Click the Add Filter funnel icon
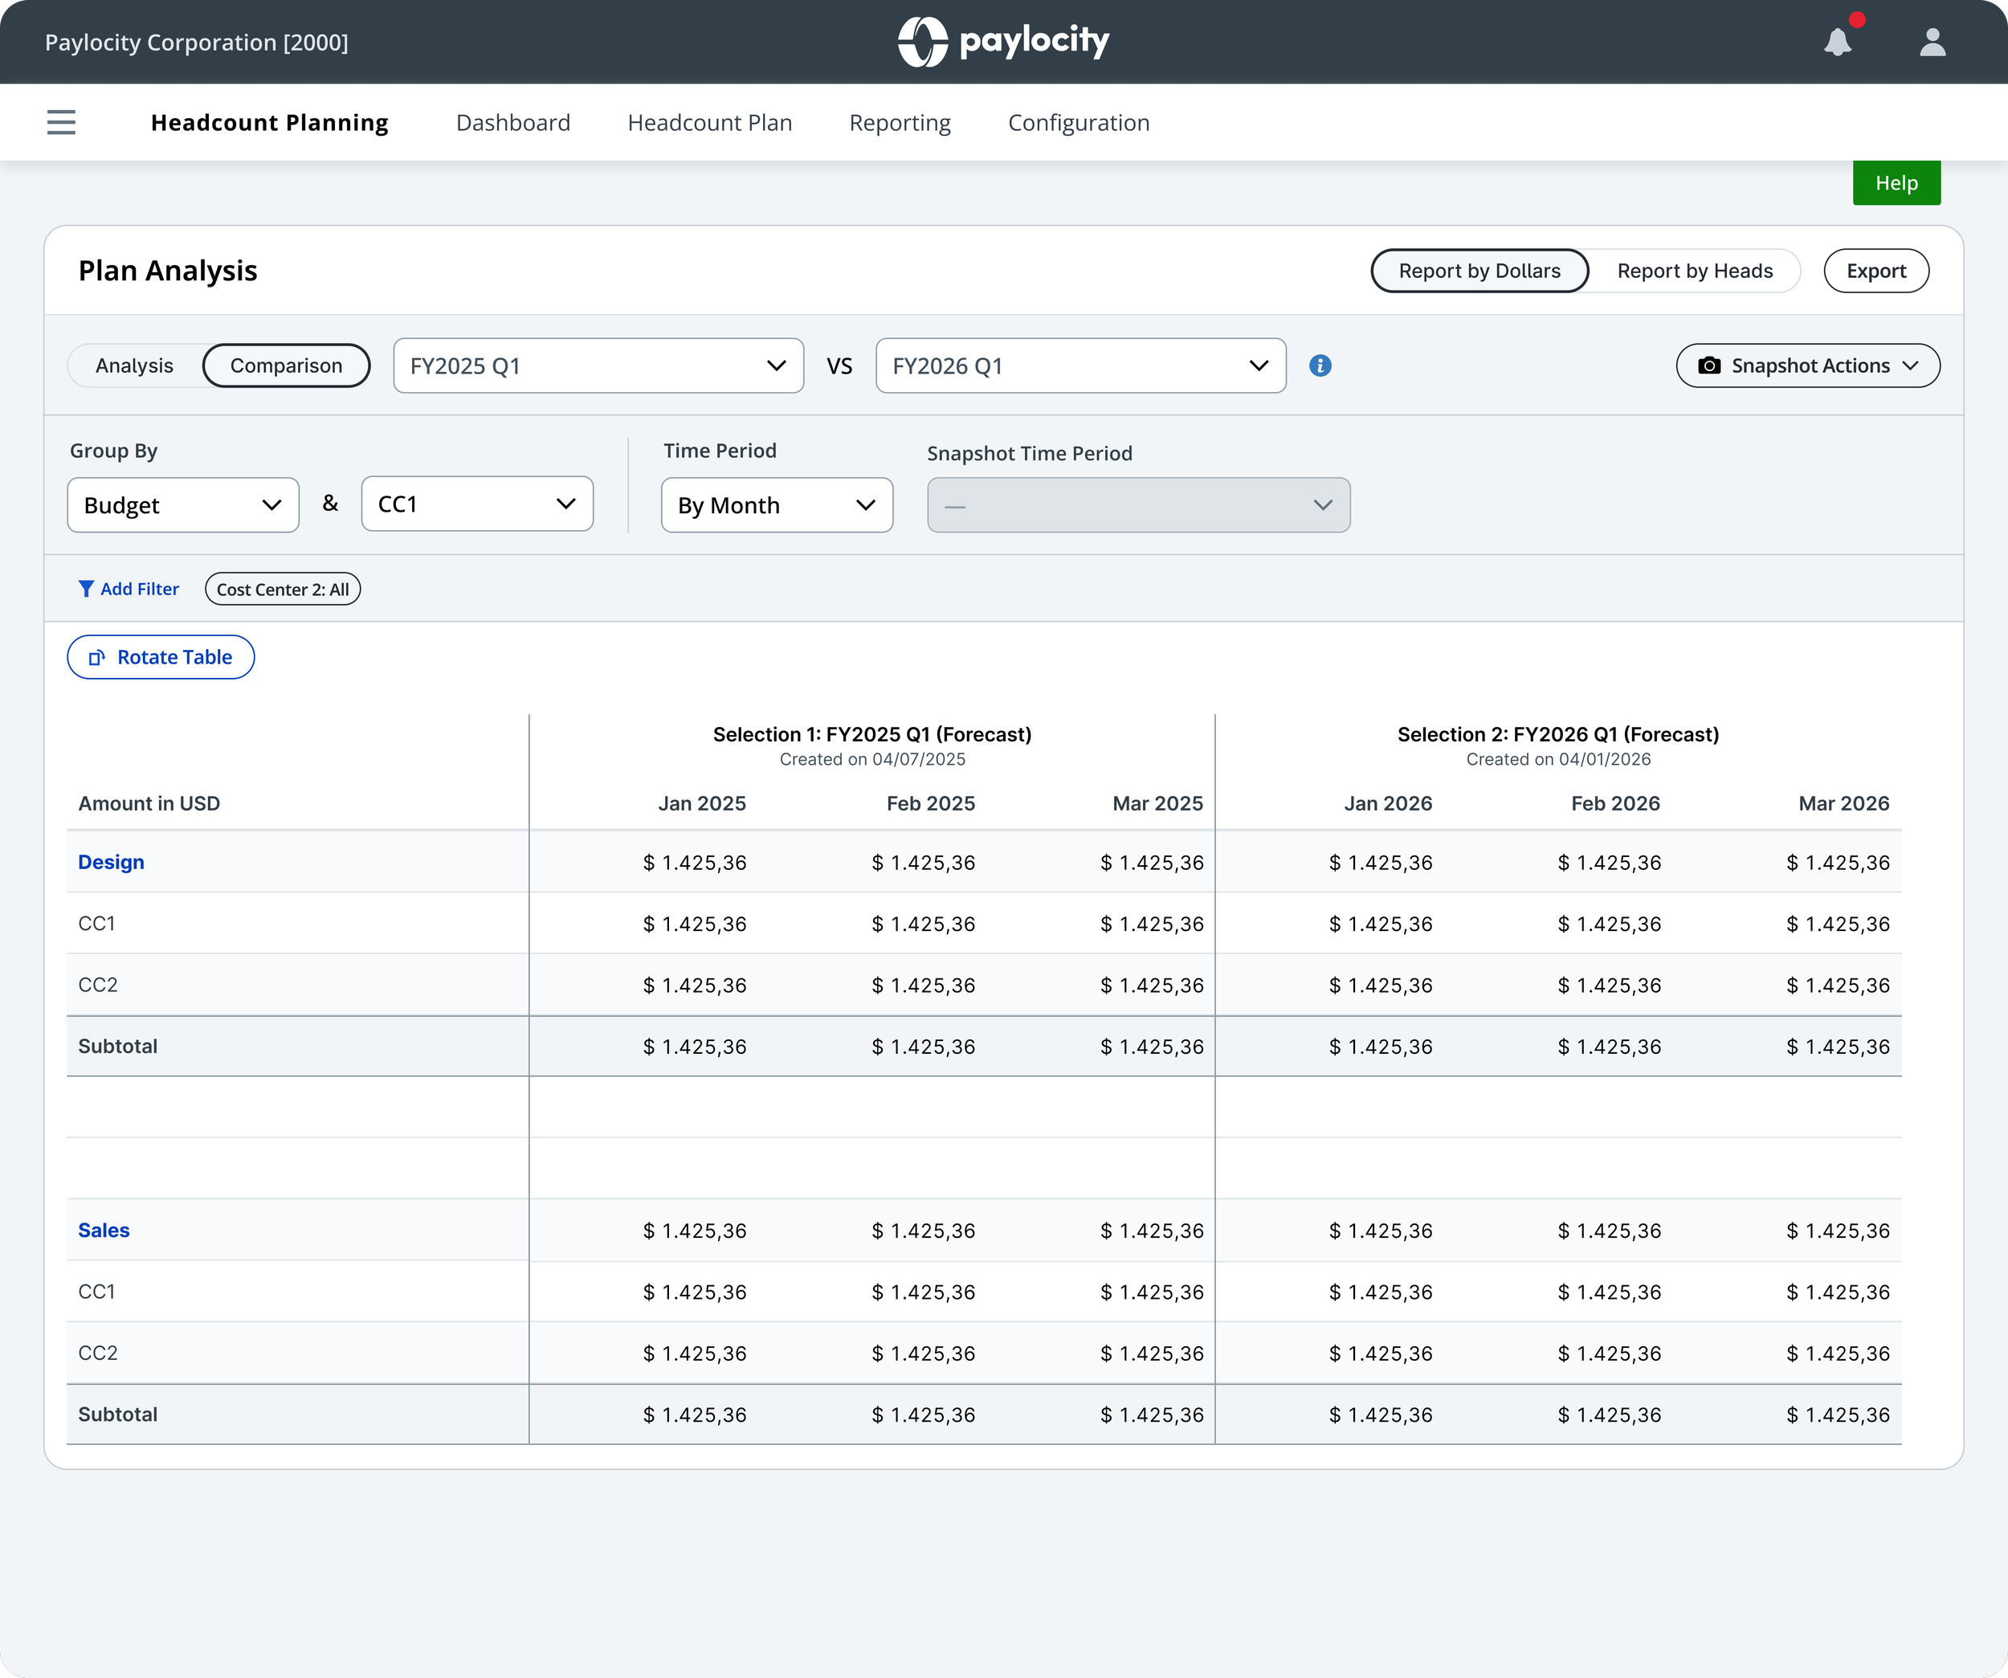Screen dimensions: 2008x1678 pyautogui.click(x=86, y=589)
